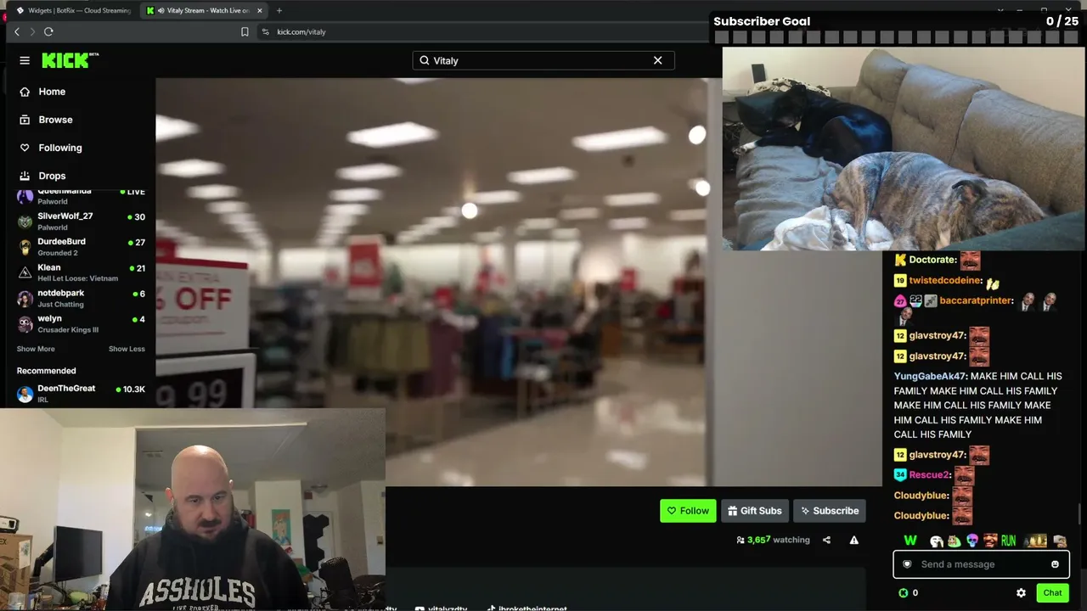The height and width of the screenshot is (611, 1087).
Task: Open a new browser tab
Action: tap(279, 10)
